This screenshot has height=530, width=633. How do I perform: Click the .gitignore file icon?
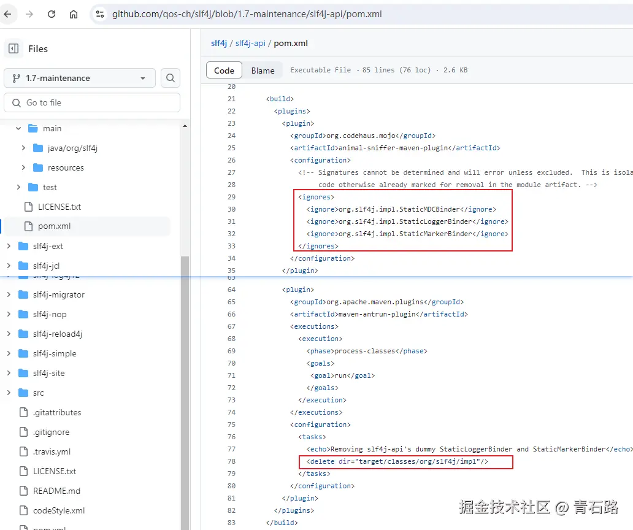pyautogui.click(x=23, y=432)
